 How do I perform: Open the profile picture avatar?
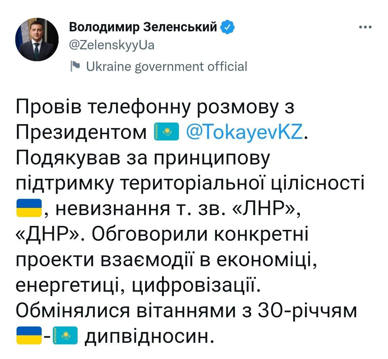tap(37, 40)
